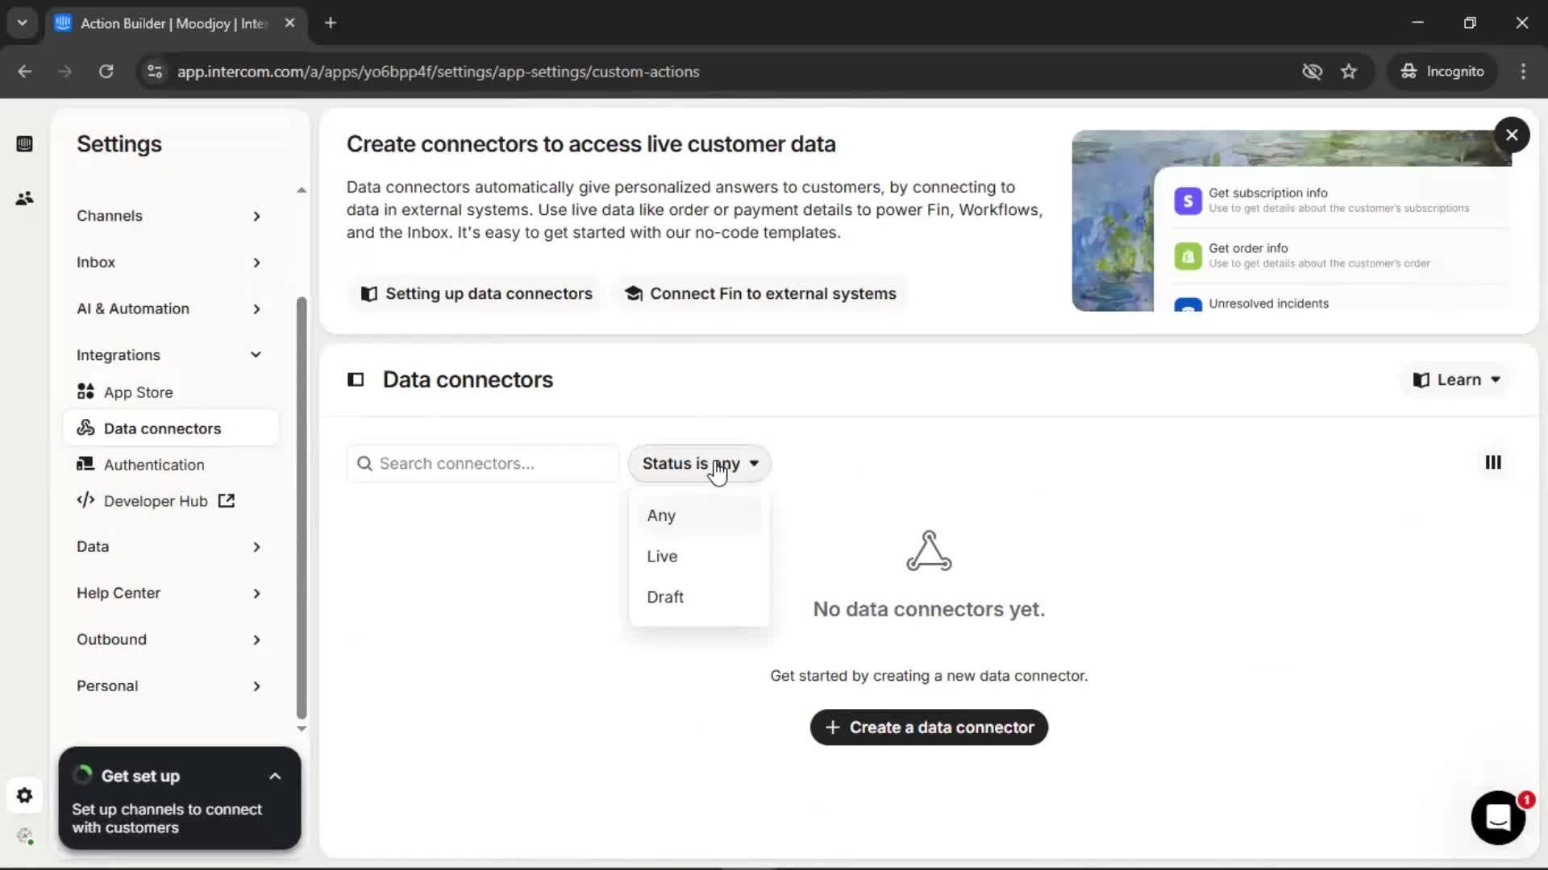Click the column layout icon
This screenshot has height=870, width=1548.
pos(1493,462)
